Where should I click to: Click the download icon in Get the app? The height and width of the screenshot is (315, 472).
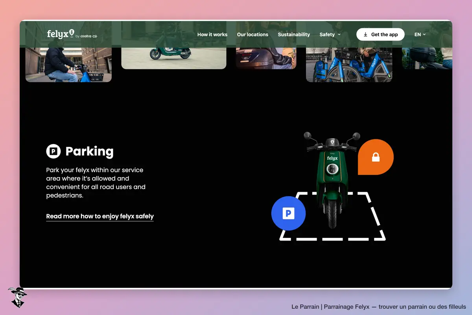[365, 35]
